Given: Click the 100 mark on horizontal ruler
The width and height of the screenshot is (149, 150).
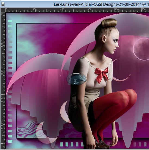Looking at the screenshot, I should [35, 9].
